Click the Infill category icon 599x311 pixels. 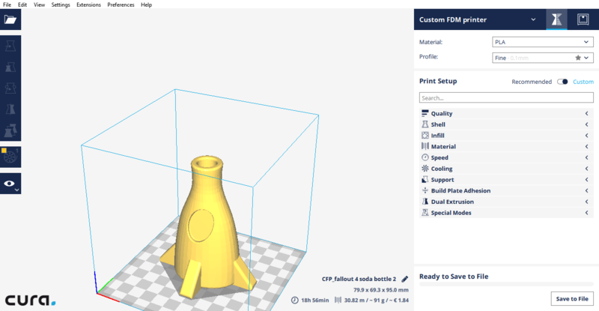(425, 136)
